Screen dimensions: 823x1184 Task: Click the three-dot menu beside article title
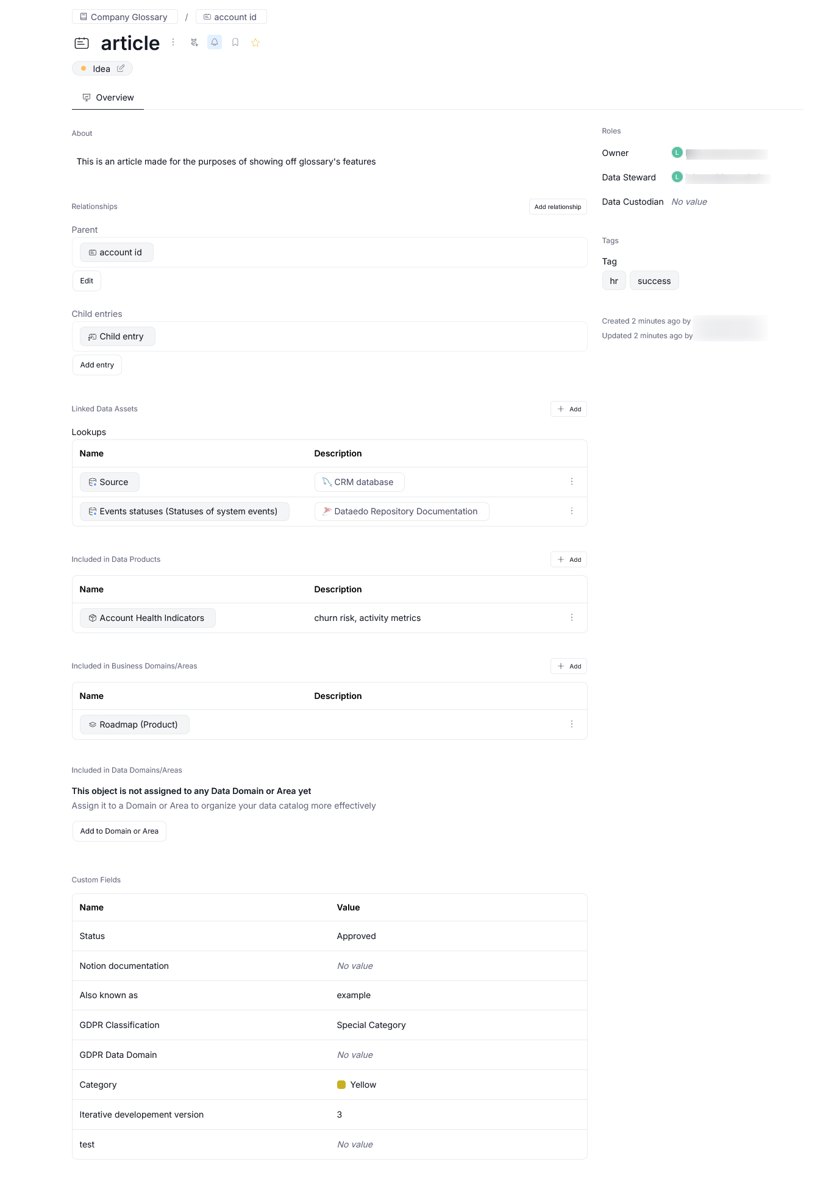pyautogui.click(x=173, y=42)
